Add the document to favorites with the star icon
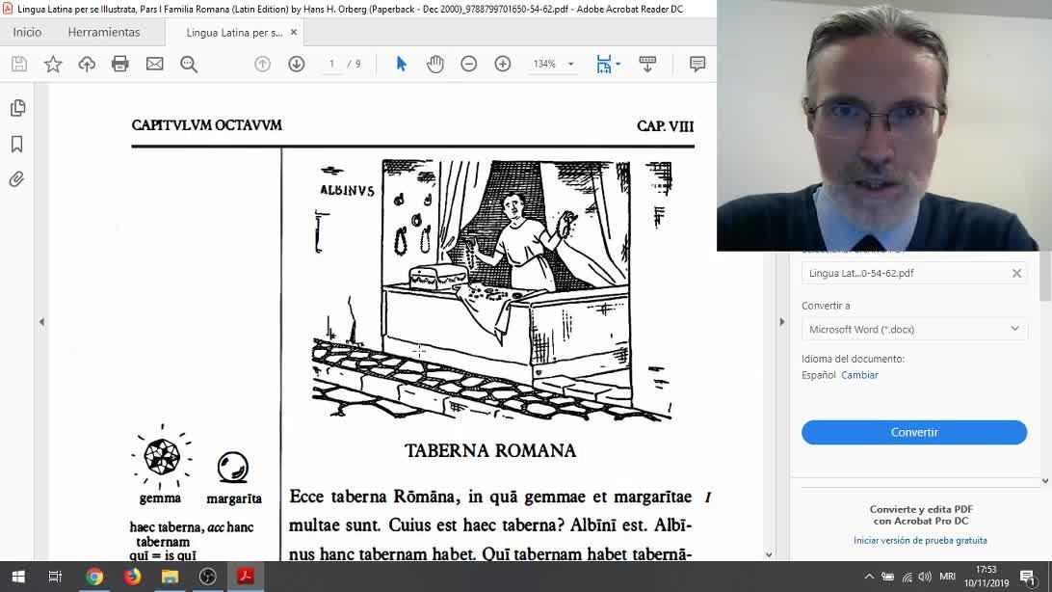The width and height of the screenshot is (1052, 592). (x=53, y=64)
